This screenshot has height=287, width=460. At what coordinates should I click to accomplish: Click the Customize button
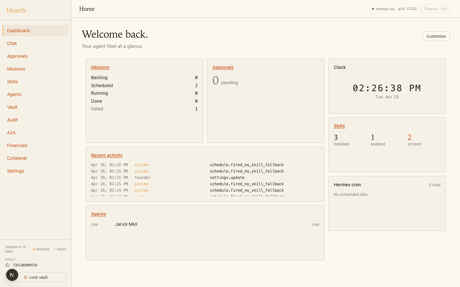(x=436, y=36)
